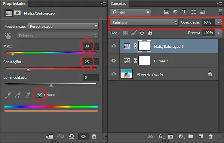Filter layers by shape icon

pyautogui.click(x=193, y=12)
